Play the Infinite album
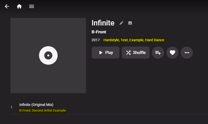This screenshot has width=208, height=124. click(x=105, y=53)
